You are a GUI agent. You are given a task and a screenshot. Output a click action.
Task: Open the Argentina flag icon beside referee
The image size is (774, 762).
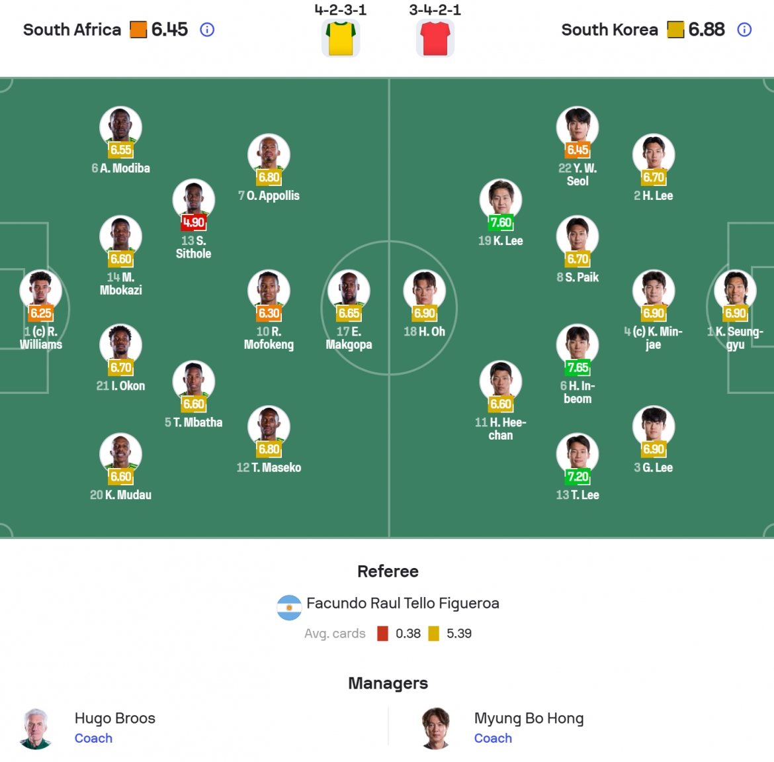point(289,608)
